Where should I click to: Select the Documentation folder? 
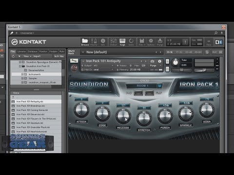pyautogui.click(x=36, y=70)
